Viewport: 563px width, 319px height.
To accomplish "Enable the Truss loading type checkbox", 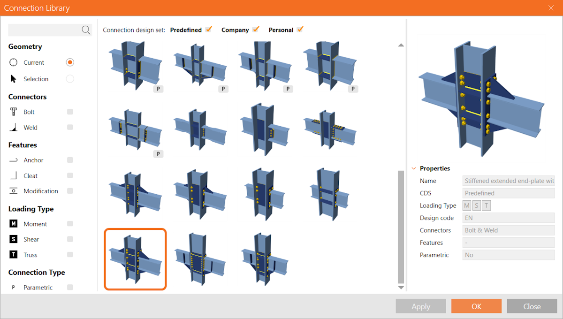I will point(70,254).
